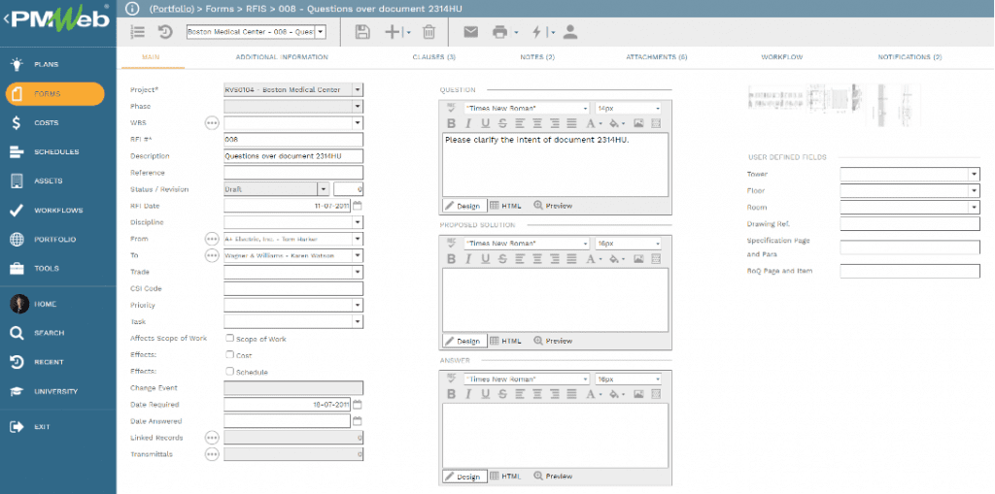
Task: Click the From ellipsis lookup button
Action: (x=212, y=239)
